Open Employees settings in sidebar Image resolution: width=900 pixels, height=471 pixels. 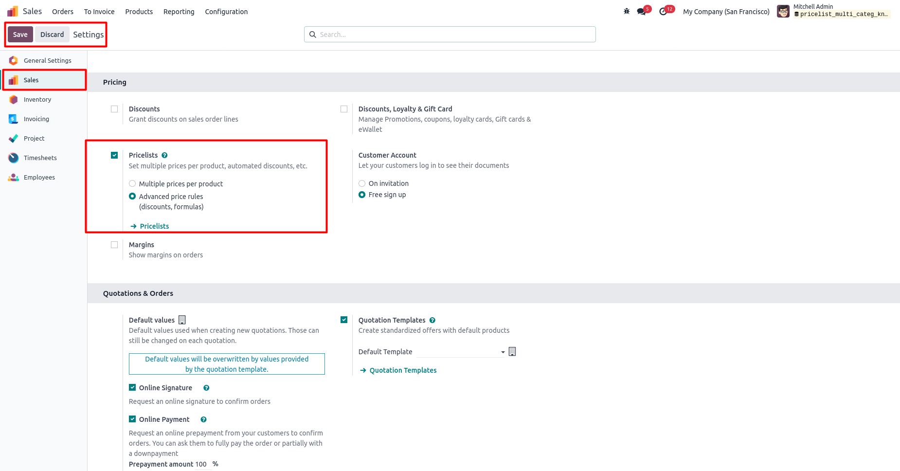pos(44,177)
